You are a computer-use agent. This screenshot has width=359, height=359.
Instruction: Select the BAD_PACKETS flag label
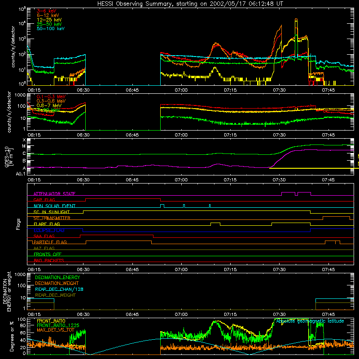pyautogui.click(x=49, y=261)
